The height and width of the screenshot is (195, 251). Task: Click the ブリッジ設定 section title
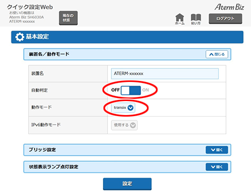click(42, 150)
